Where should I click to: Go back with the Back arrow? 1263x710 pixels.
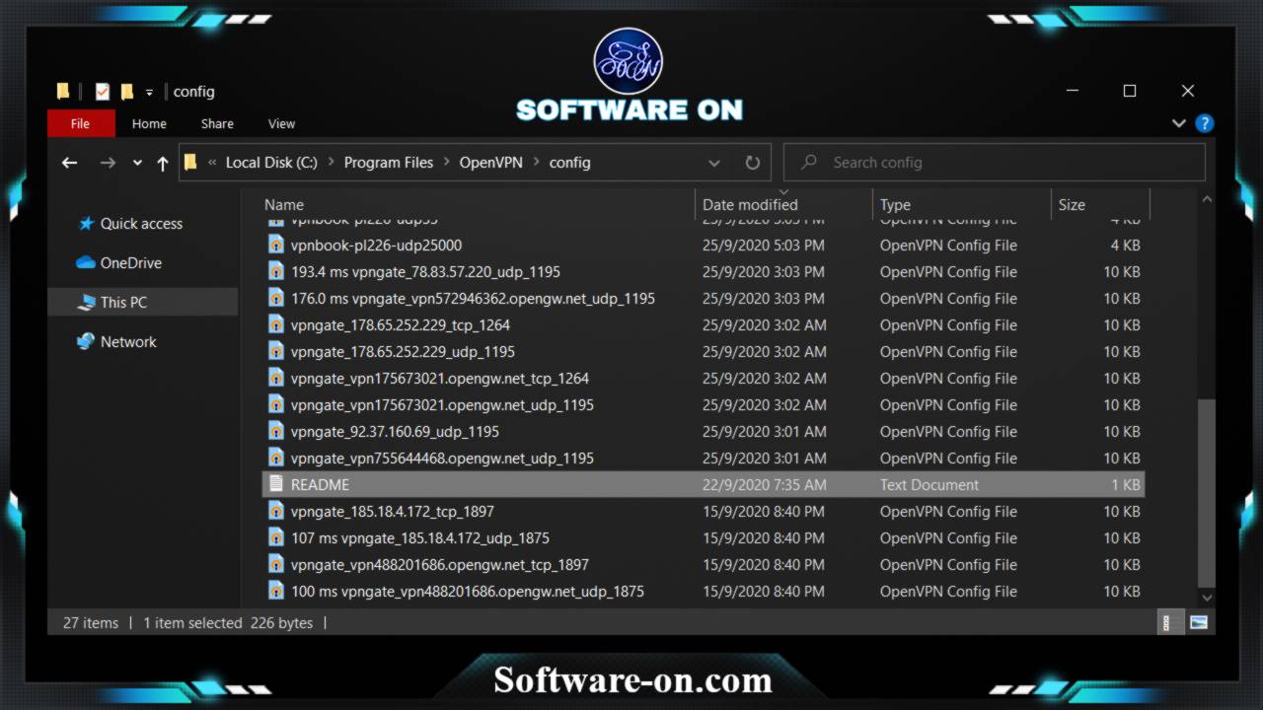[69, 163]
